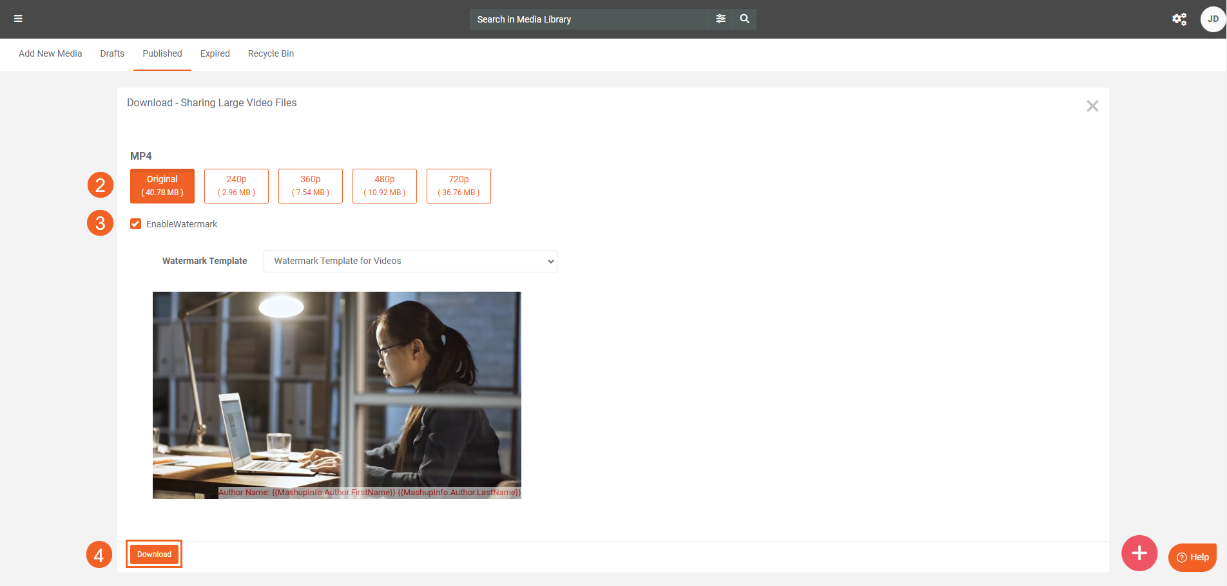Uncheck the EnableWatermark checkbox
This screenshot has width=1227, height=586.
coord(136,224)
